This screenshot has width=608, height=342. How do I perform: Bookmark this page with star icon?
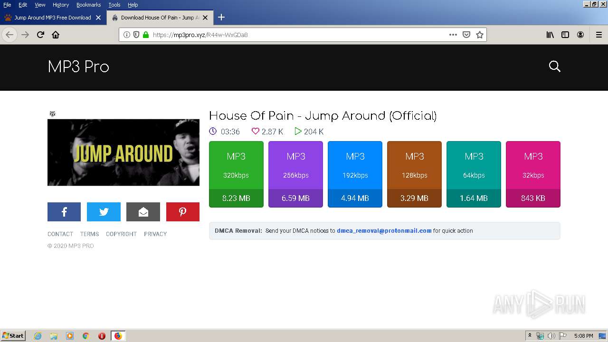[x=480, y=35]
